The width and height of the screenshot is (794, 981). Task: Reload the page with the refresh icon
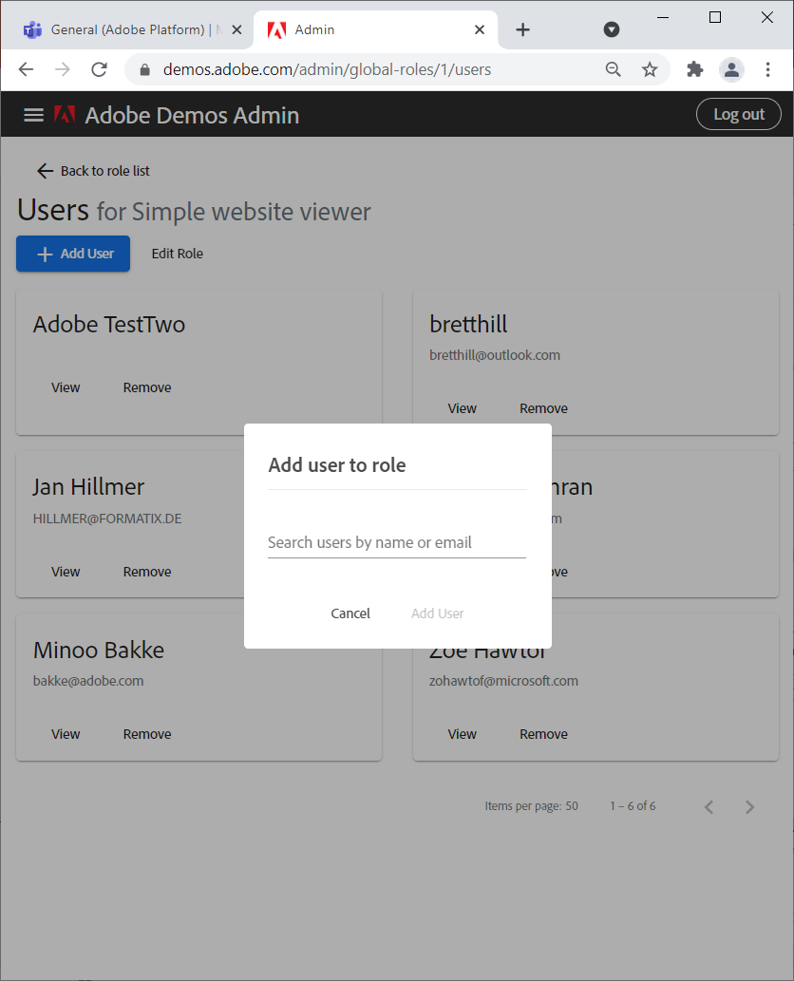click(100, 69)
